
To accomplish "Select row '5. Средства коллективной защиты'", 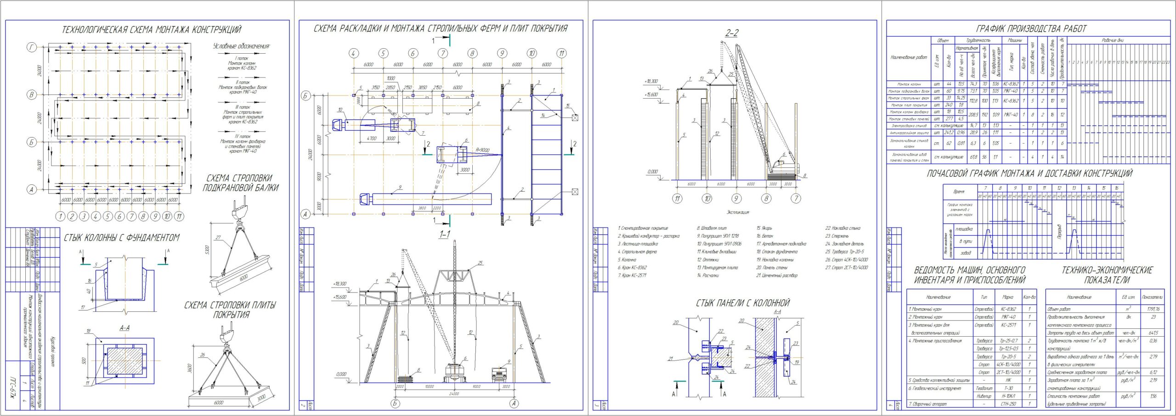I will [972, 380].
